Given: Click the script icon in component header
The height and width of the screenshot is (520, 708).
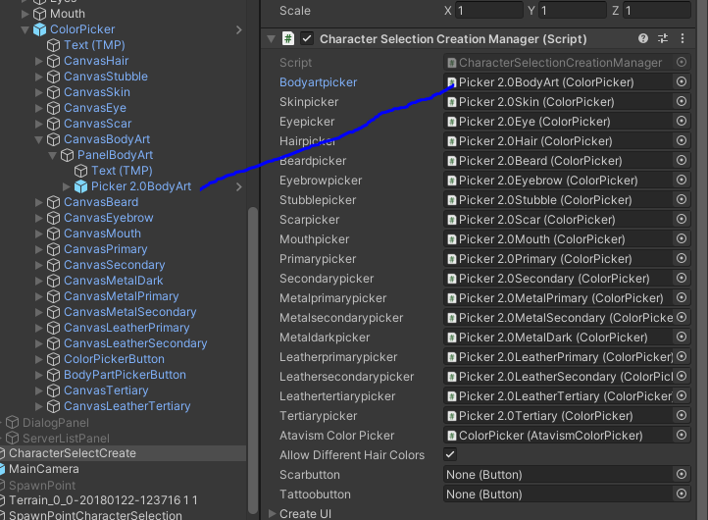Looking at the screenshot, I should 288,39.
